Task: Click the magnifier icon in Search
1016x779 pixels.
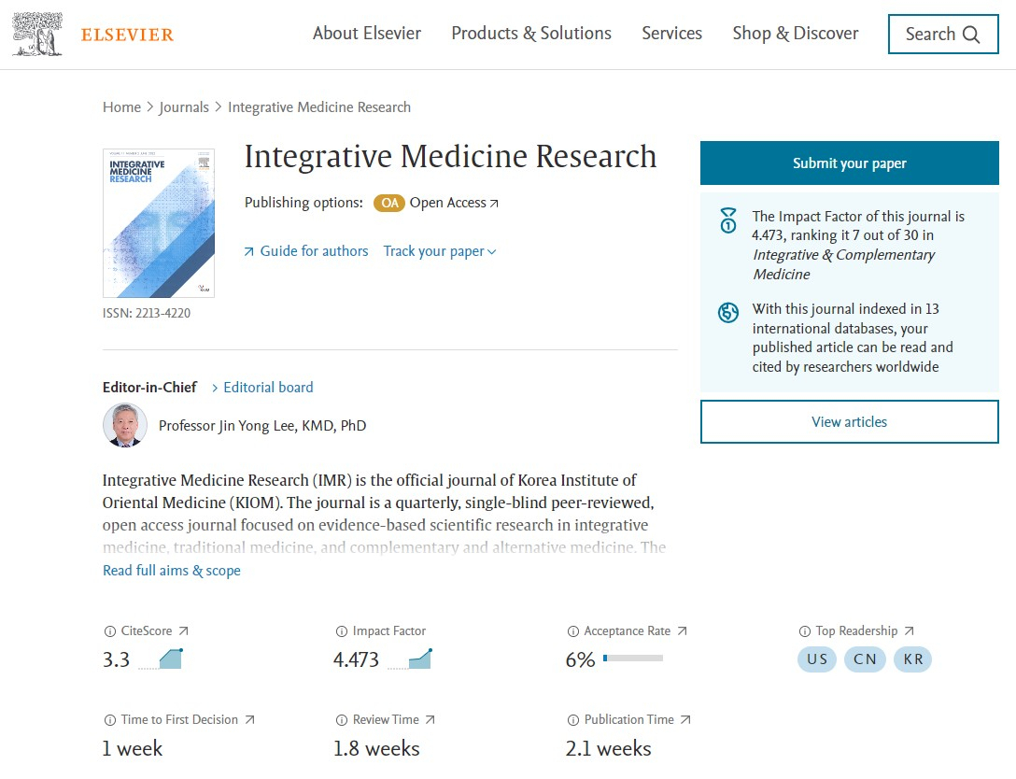Action: pos(971,35)
